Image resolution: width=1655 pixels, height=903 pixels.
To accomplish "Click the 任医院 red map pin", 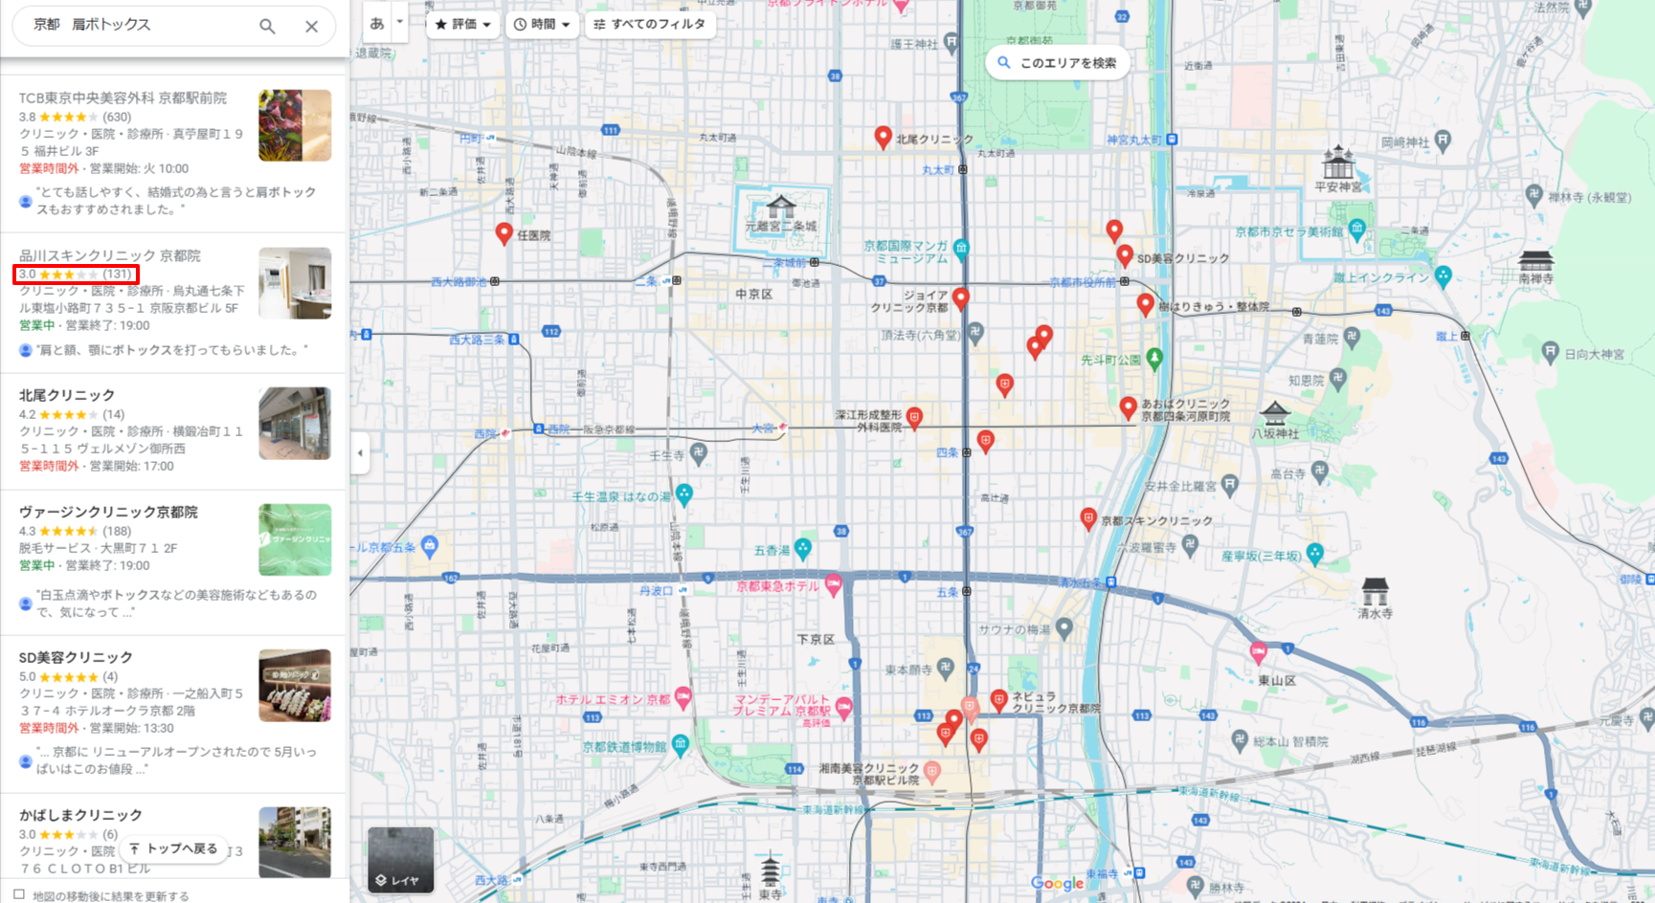I will [x=503, y=233].
